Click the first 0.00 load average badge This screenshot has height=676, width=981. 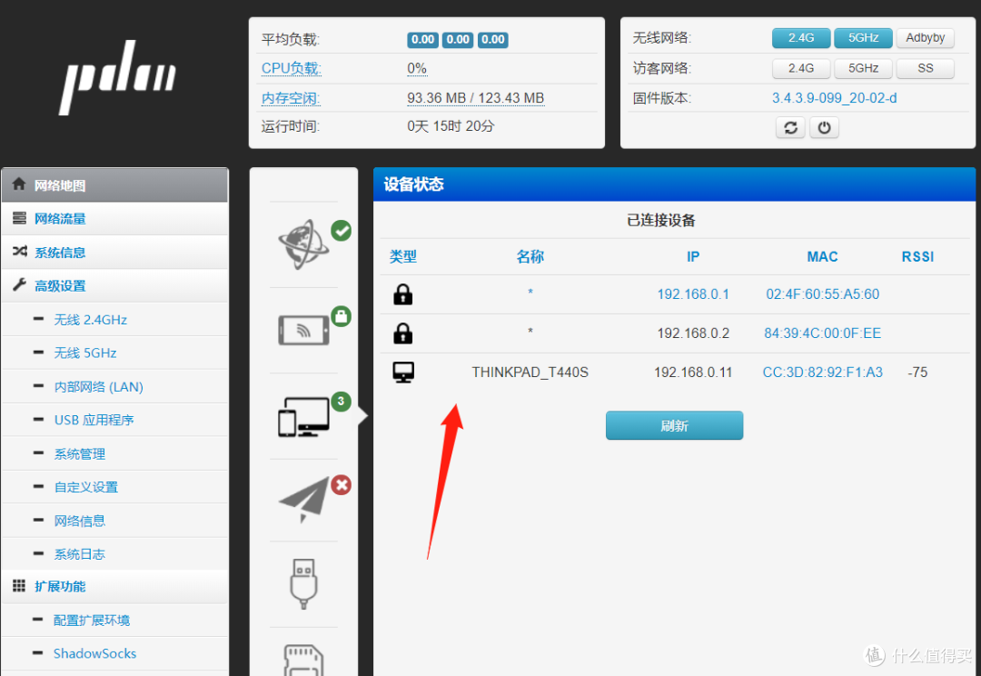tap(423, 39)
